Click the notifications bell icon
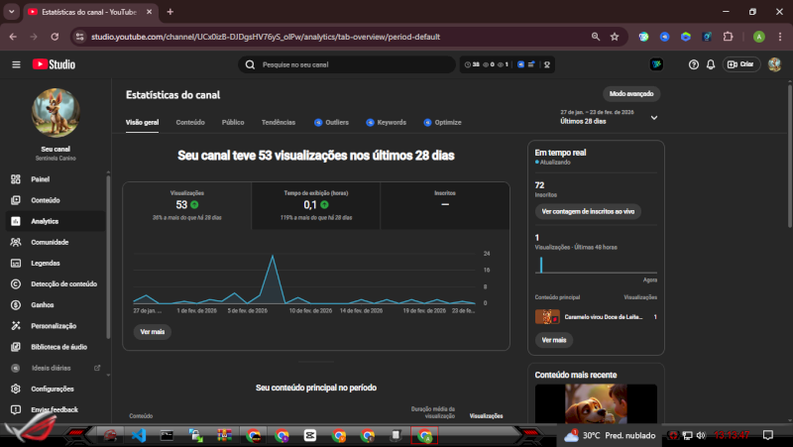The width and height of the screenshot is (793, 447). [x=711, y=64]
